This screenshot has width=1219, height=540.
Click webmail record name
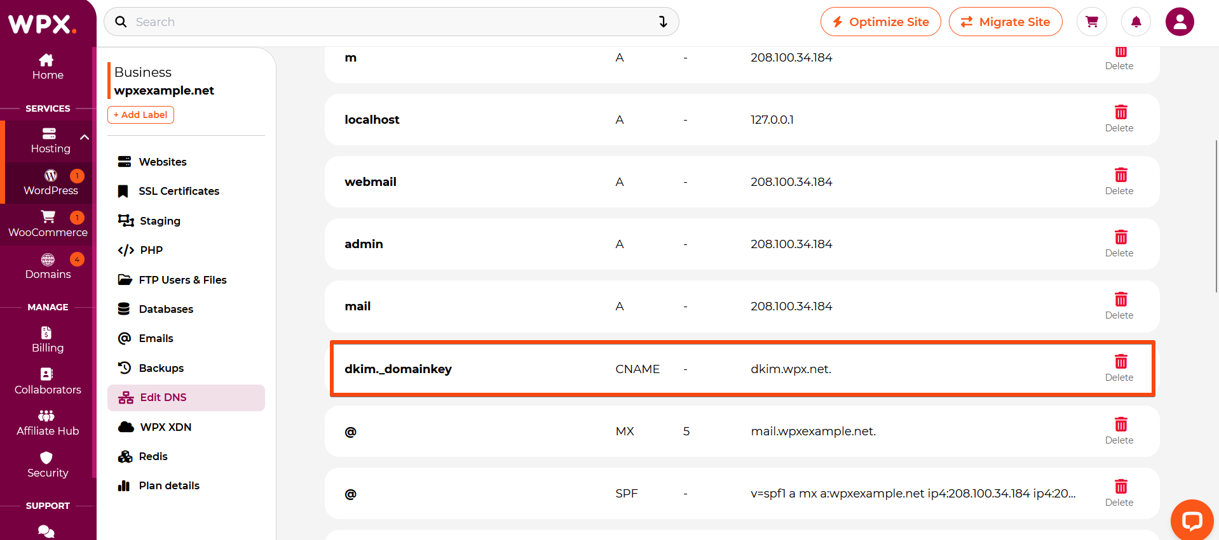coord(371,181)
